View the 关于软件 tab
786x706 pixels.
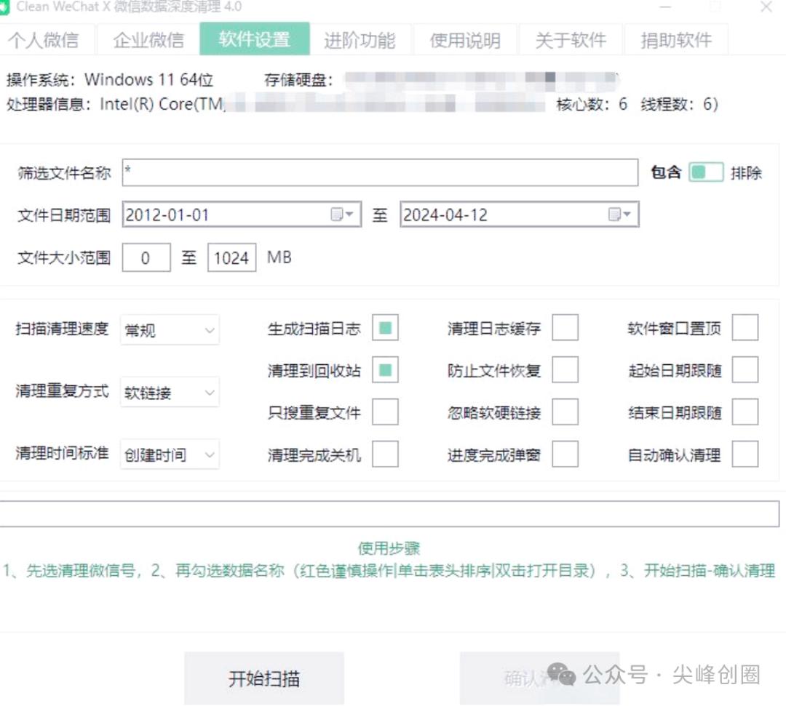tap(571, 40)
